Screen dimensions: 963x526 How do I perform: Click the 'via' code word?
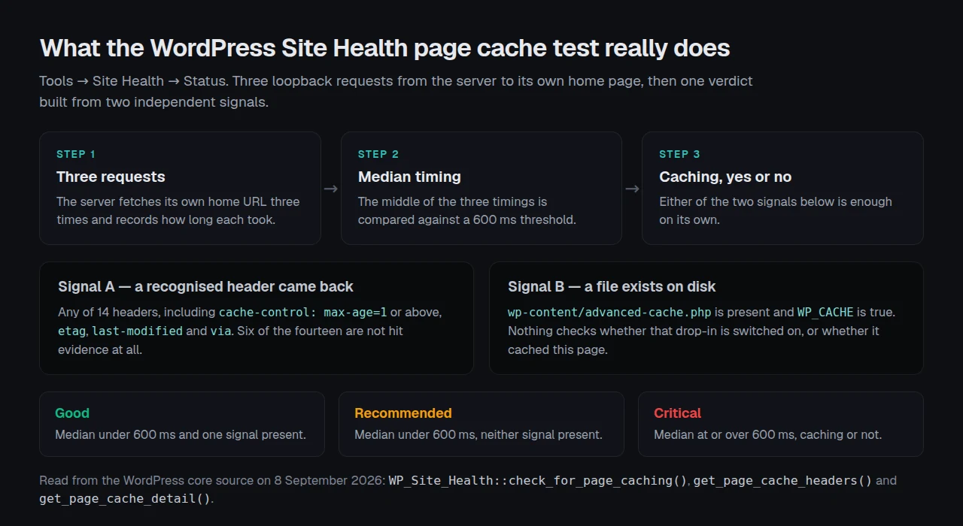point(220,331)
